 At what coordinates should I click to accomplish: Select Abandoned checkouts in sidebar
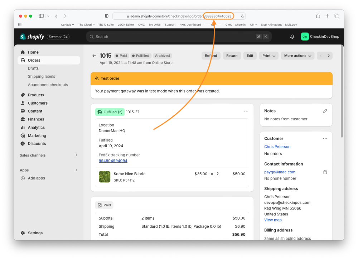pos(48,85)
